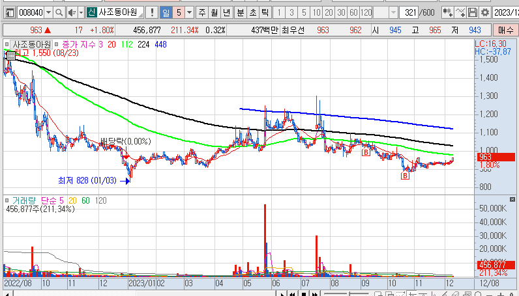Click the exclamation mark info button
This screenshot has width=519, height=296.
click(x=152, y=13)
